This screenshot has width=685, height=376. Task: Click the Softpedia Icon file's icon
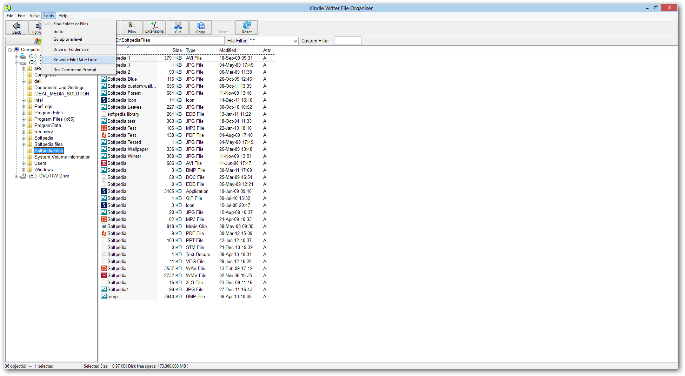(x=104, y=100)
